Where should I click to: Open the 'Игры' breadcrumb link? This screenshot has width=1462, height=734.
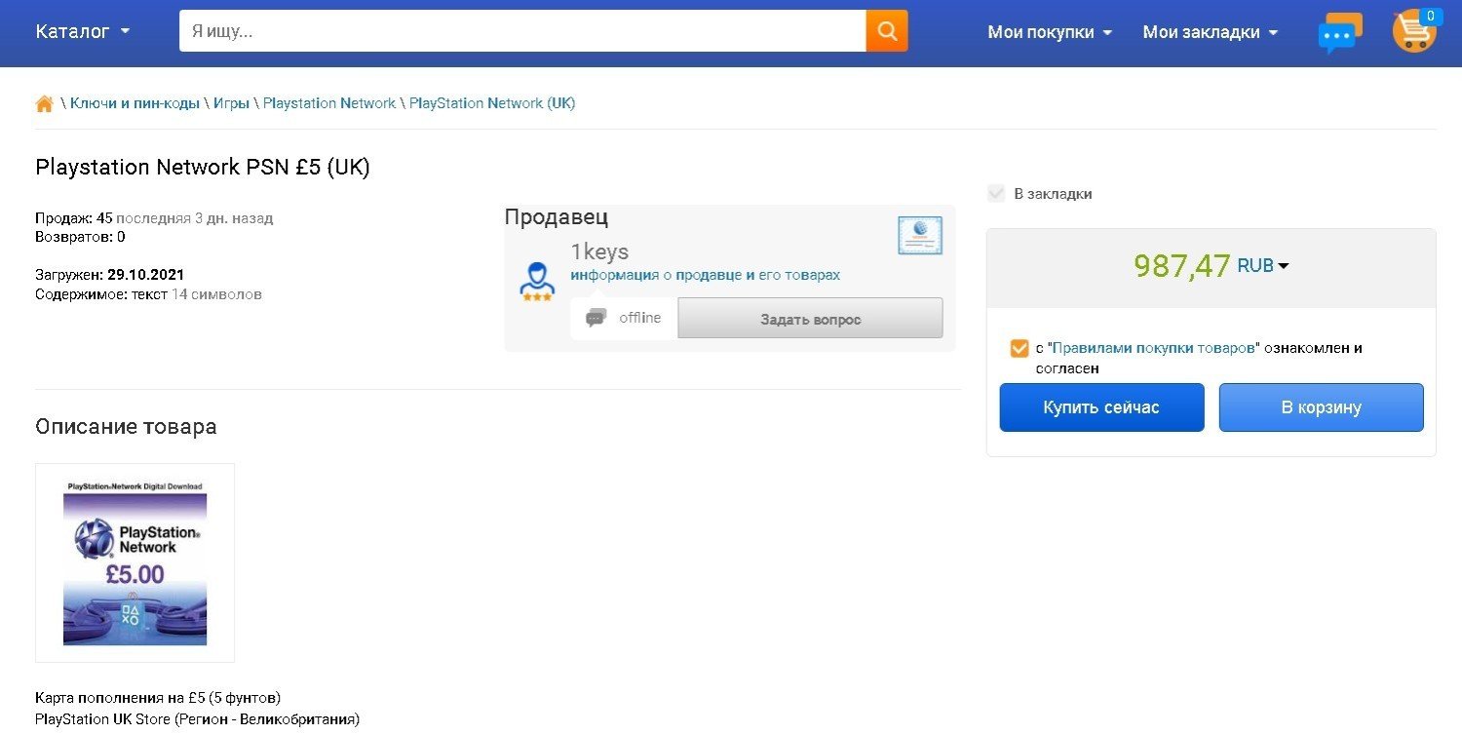coord(232,103)
